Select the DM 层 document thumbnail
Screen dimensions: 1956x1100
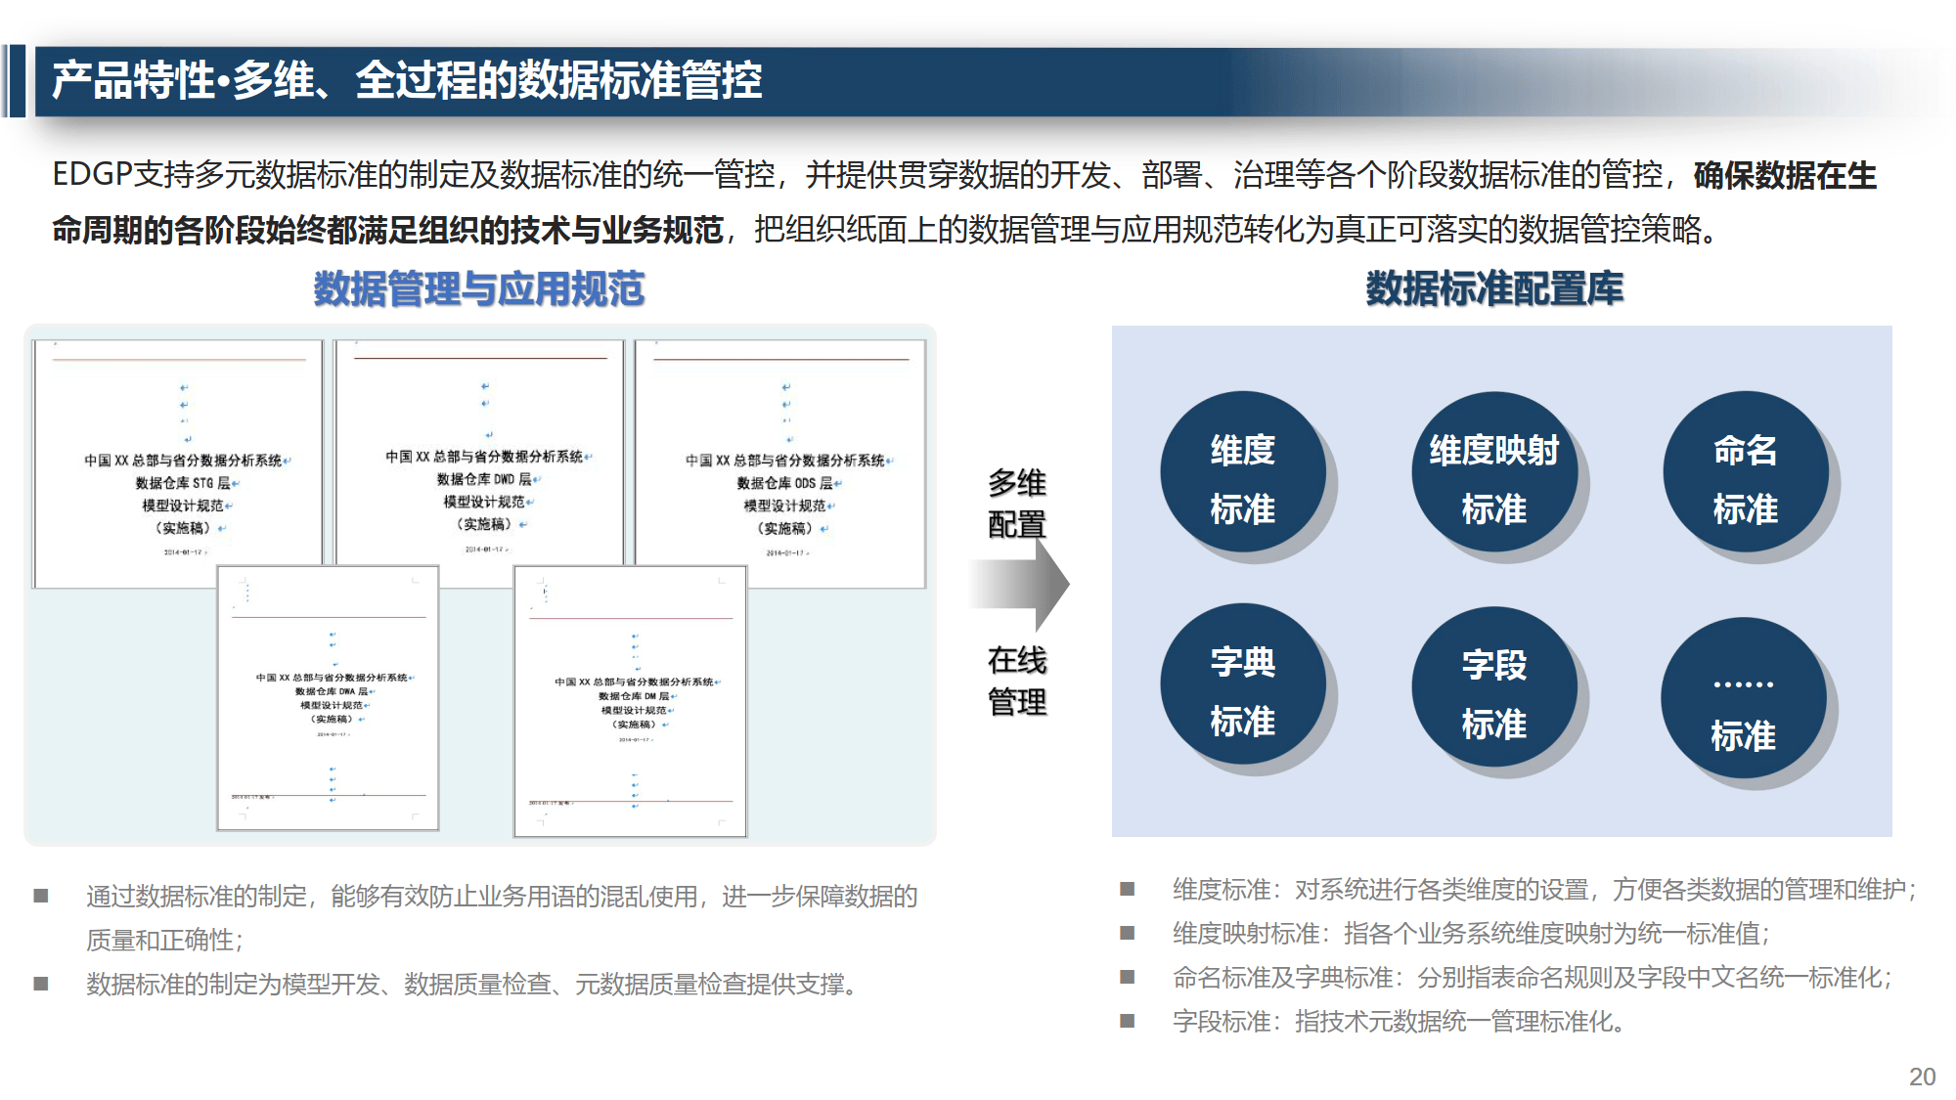click(x=631, y=702)
